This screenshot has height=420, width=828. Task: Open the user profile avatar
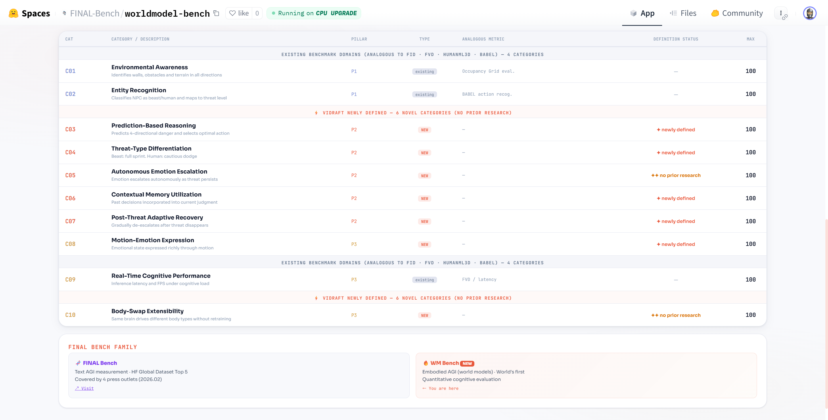point(809,13)
